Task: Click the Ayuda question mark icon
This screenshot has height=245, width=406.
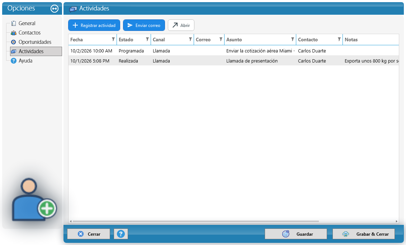Action: tap(14, 61)
